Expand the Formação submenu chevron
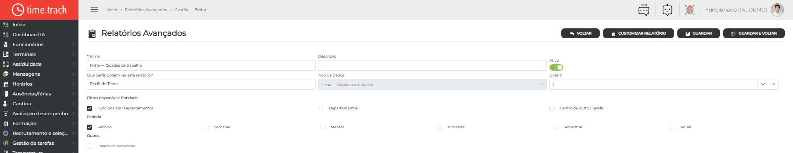 [74, 123]
